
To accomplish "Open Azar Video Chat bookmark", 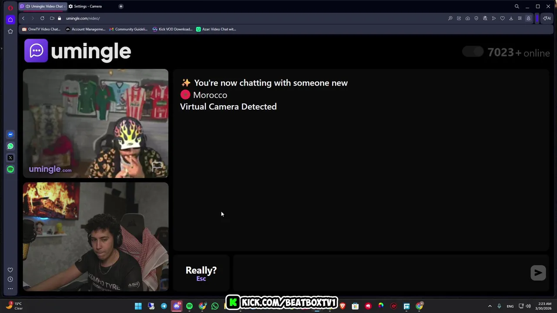I will [x=216, y=29].
